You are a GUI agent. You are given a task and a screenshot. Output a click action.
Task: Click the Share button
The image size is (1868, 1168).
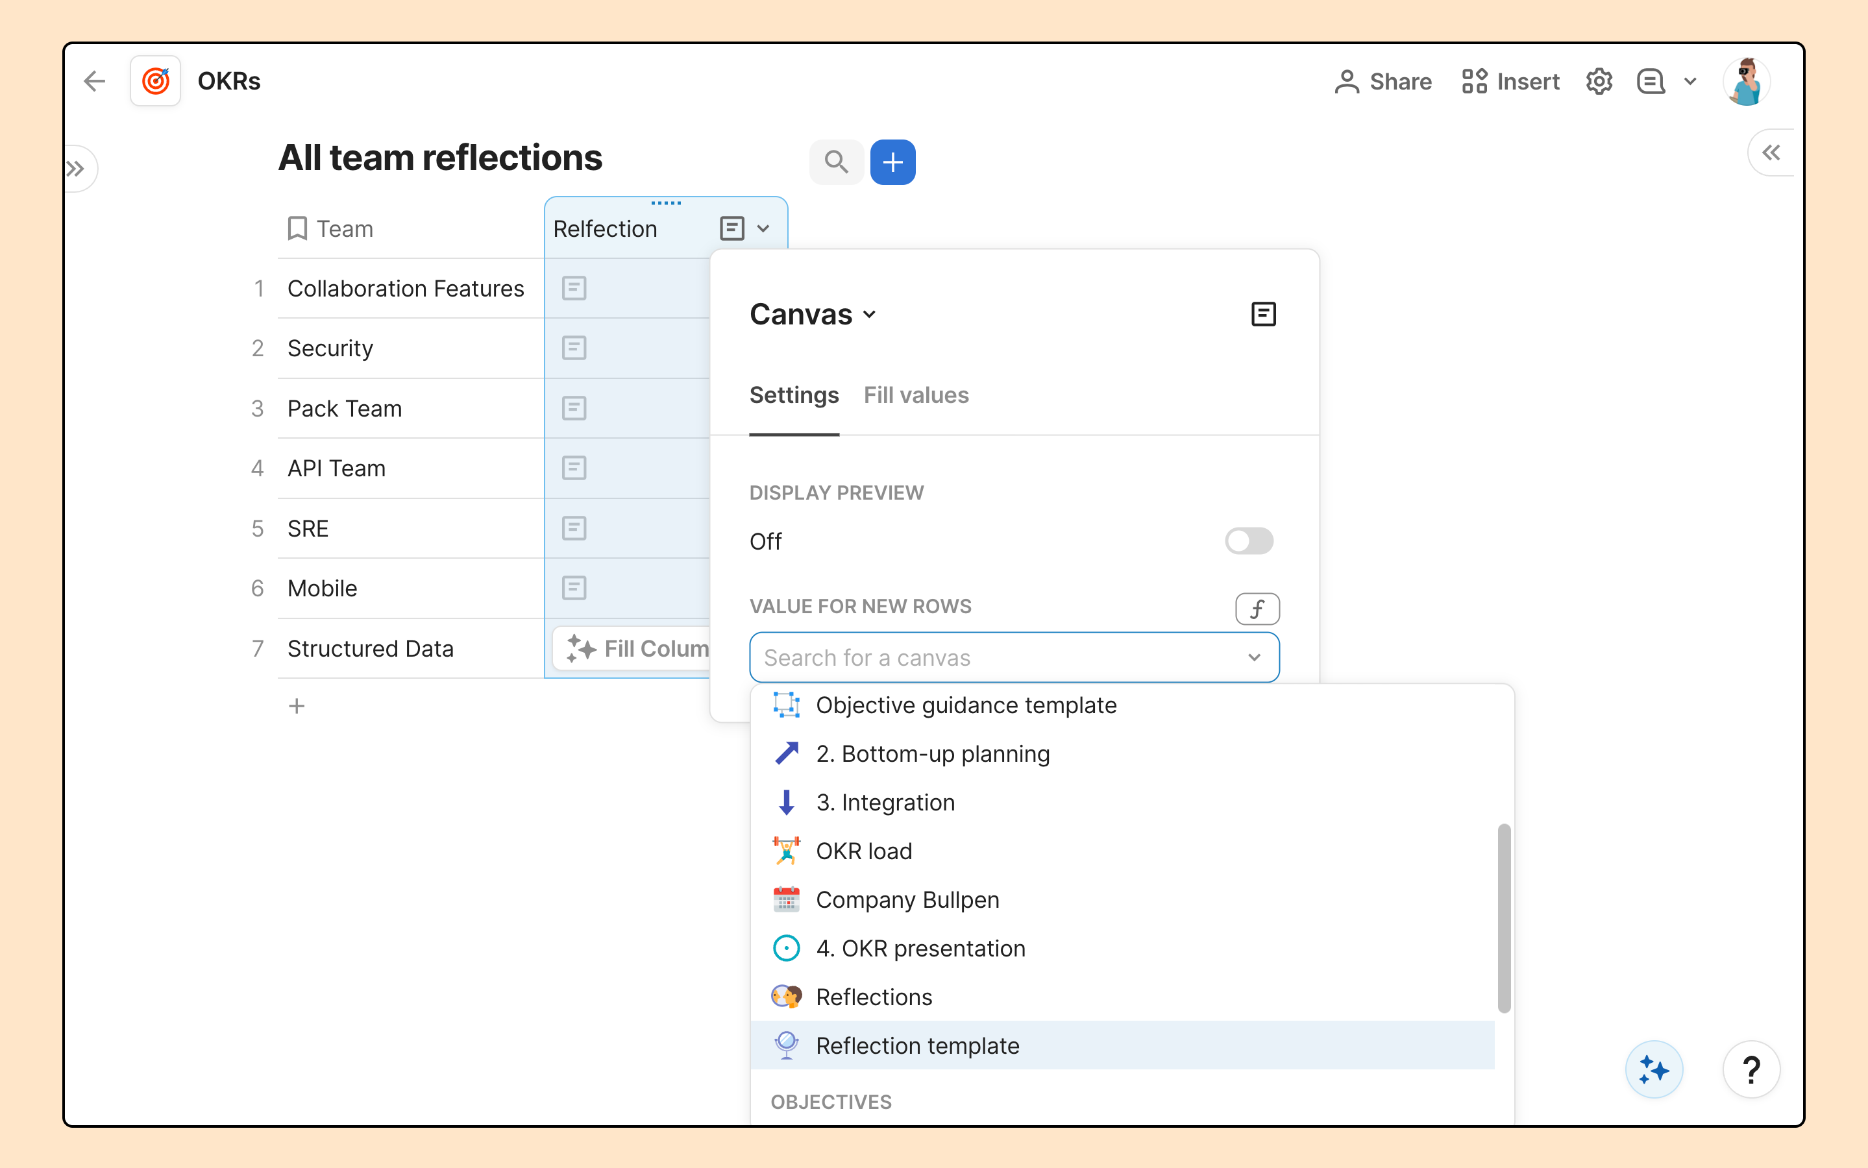click(1383, 81)
